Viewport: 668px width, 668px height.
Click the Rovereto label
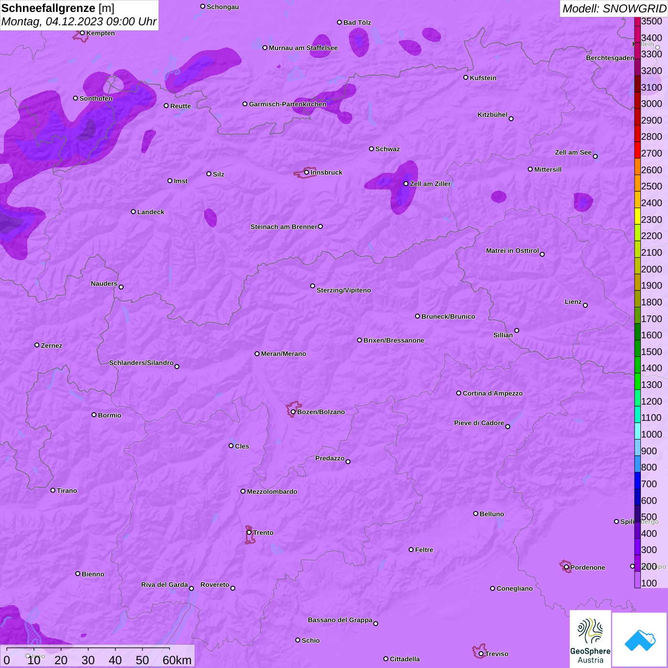click(x=215, y=584)
